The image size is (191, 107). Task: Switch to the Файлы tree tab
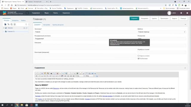pos(23,21)
